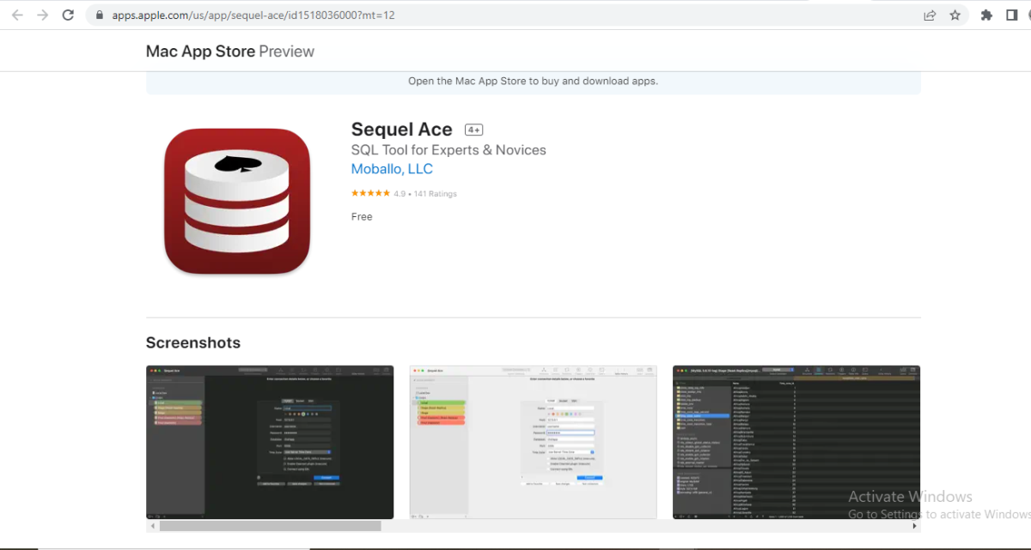Click the browser back arrow
The width and height of the screenshot is (1031, 550).
[x=17, y=15]
